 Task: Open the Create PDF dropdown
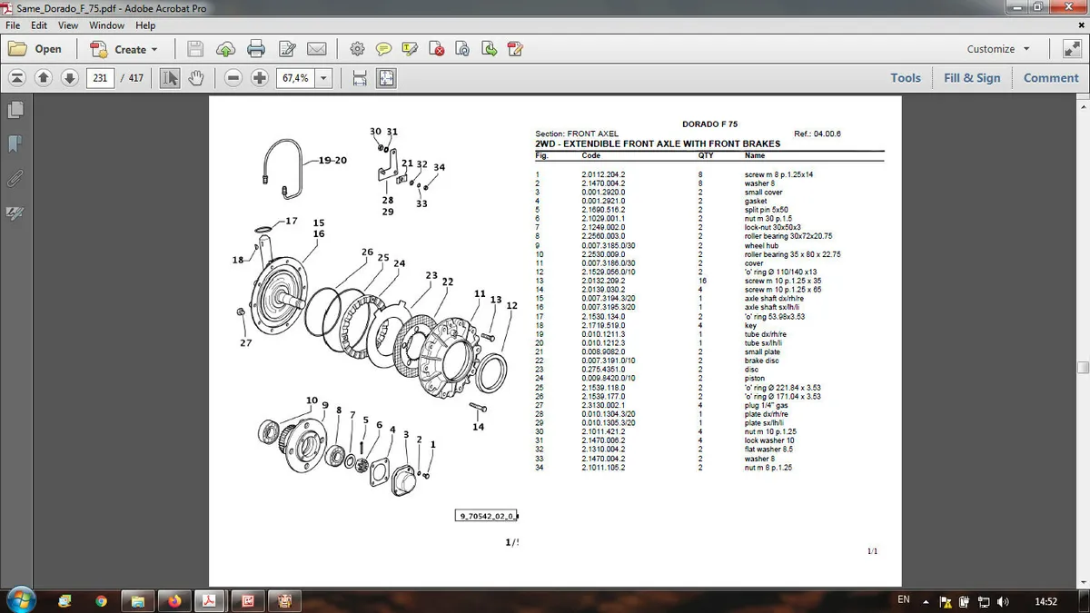(124, 49)
